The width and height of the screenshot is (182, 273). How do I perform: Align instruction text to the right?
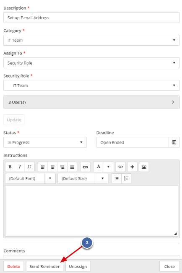pyautogui.click(x=62, y=167)
